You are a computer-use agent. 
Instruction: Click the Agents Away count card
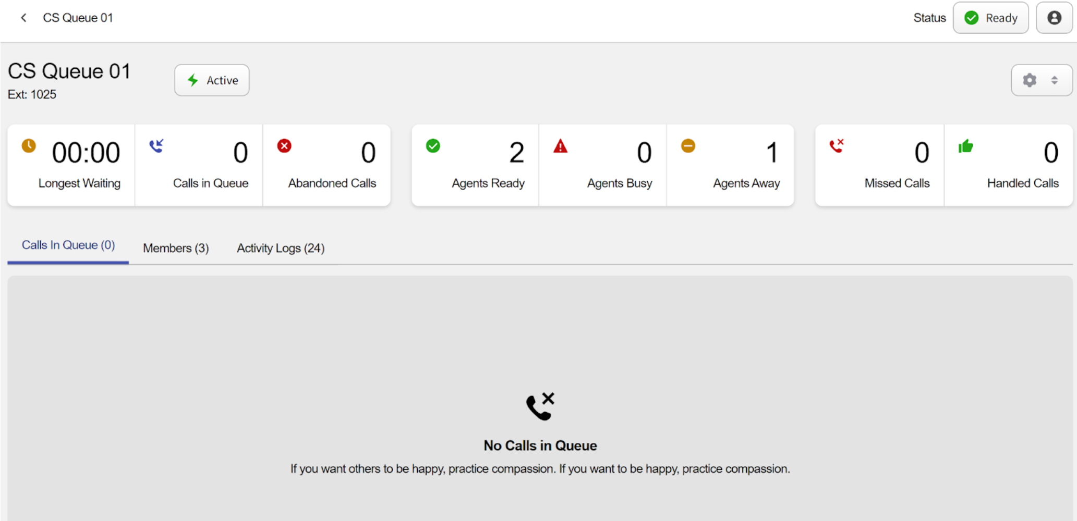click(x=730, y=165)
